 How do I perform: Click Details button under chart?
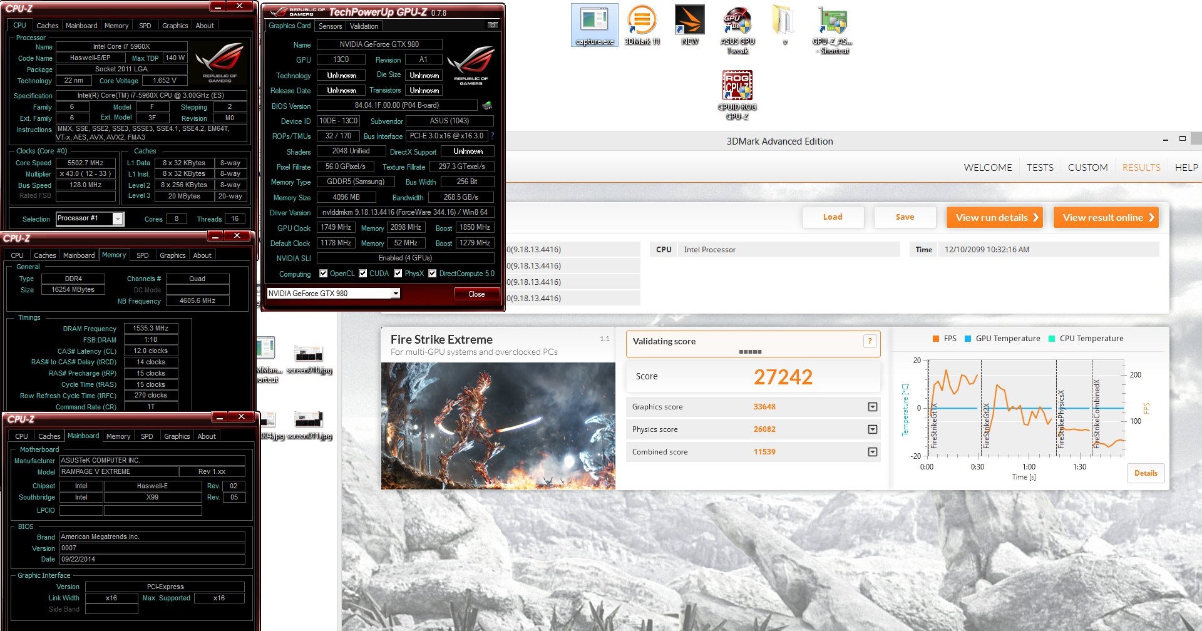pos(1146,473)
